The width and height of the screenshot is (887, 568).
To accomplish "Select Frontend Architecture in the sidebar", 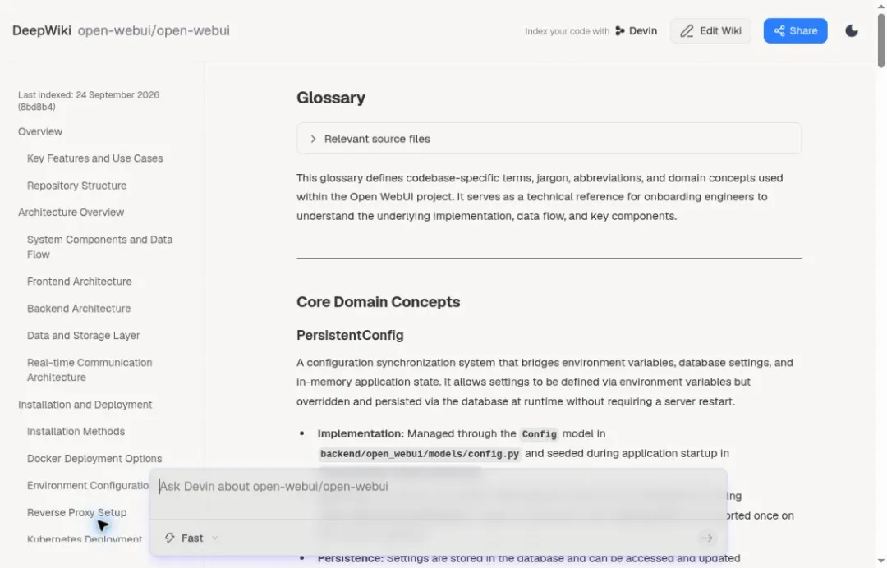I will [79, 282].
